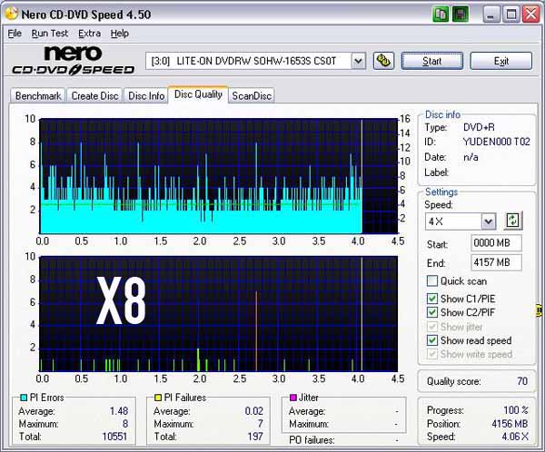The width and height of the screenshot is (545, 452).
Task: Open the File menu
Action: [15, 34]
